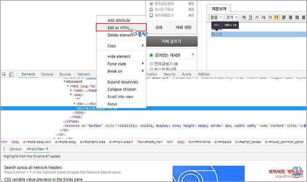Open the 크기 size dropdown
Screen dimensions: 307x182
point(232,17)
